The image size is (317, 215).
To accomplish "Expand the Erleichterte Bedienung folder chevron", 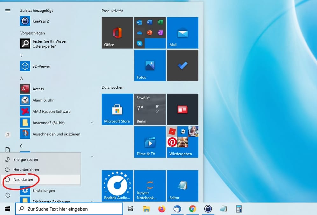I will pos(92,201).
